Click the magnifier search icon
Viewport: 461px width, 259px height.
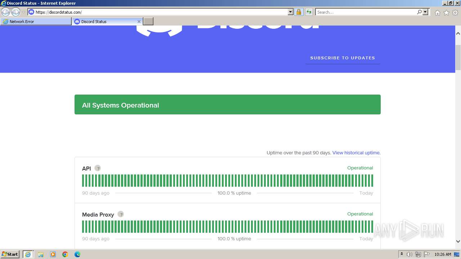[419, 12]
